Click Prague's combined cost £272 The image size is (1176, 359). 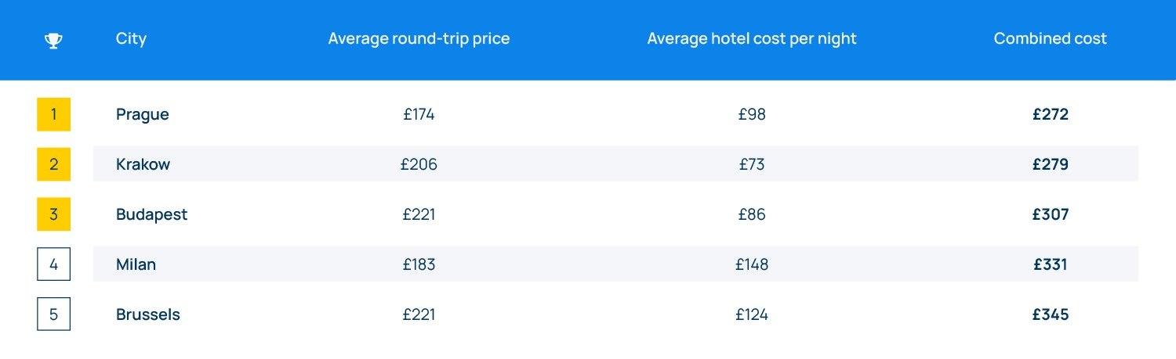tap(1051, 114)
